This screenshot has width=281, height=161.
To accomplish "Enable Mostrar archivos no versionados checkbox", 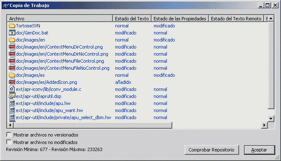I will (x=9, y=135).
